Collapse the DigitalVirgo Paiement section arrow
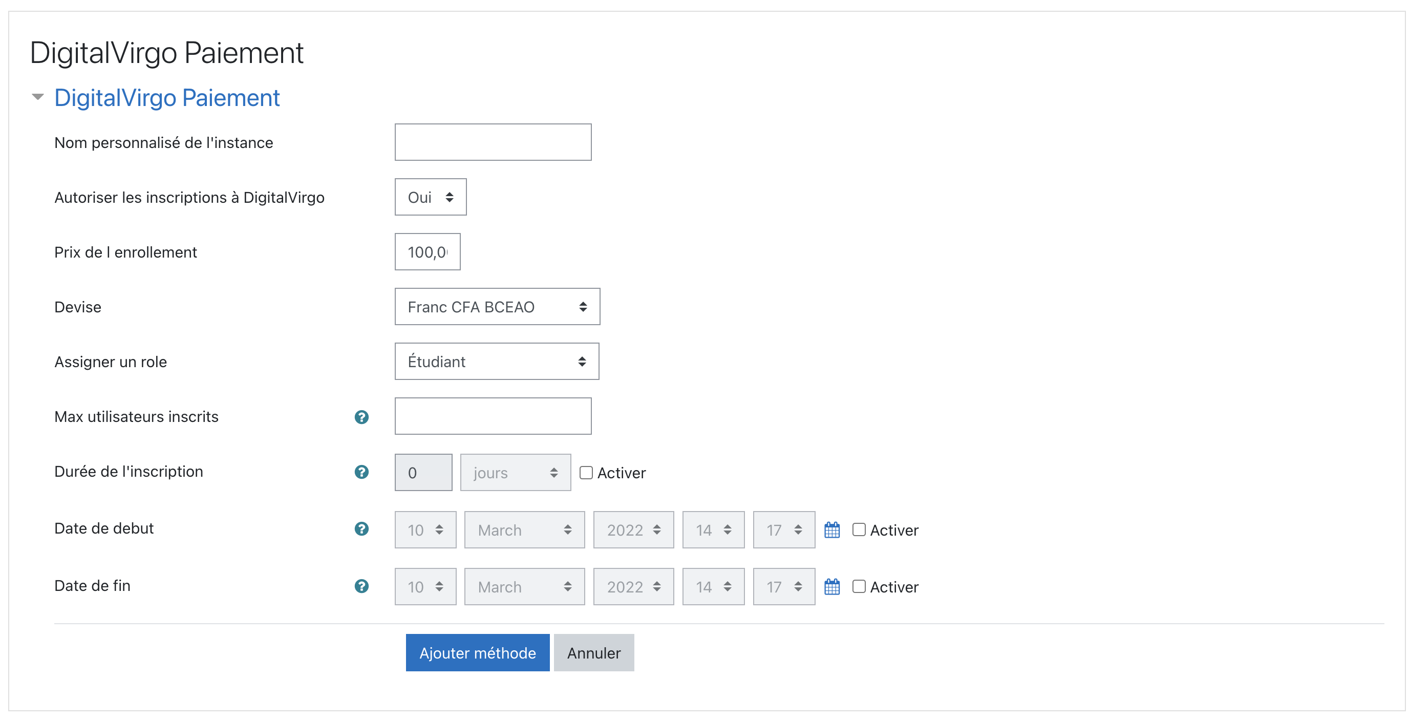 click(38, 97)
